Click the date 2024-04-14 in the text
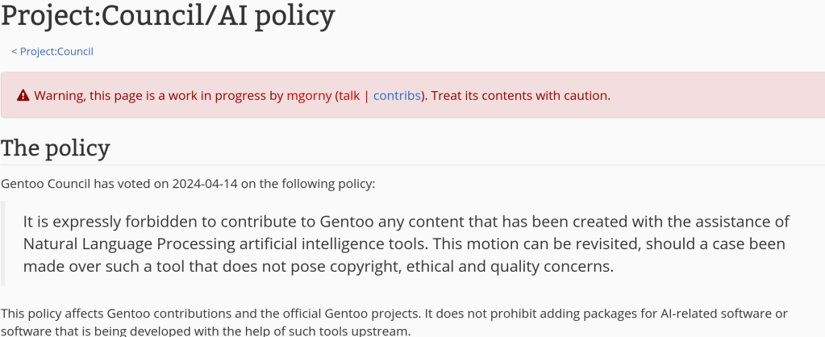The image size is (825, 337). click(x=205, y=183)
